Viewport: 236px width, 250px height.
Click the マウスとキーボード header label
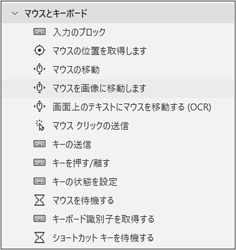click(x=56, y=13)
